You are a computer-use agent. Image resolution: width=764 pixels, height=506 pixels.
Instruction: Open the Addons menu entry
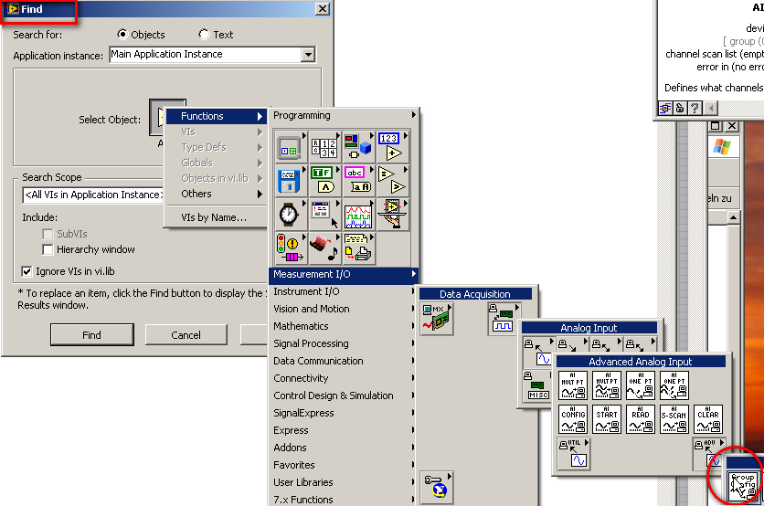click(344, 448)
